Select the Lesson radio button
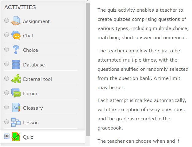Viewport: 192px width, 147px height. pyautogui.click(x=7, y=122)
